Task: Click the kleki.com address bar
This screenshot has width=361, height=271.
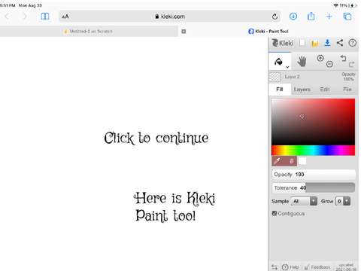Action: point(169,17)
